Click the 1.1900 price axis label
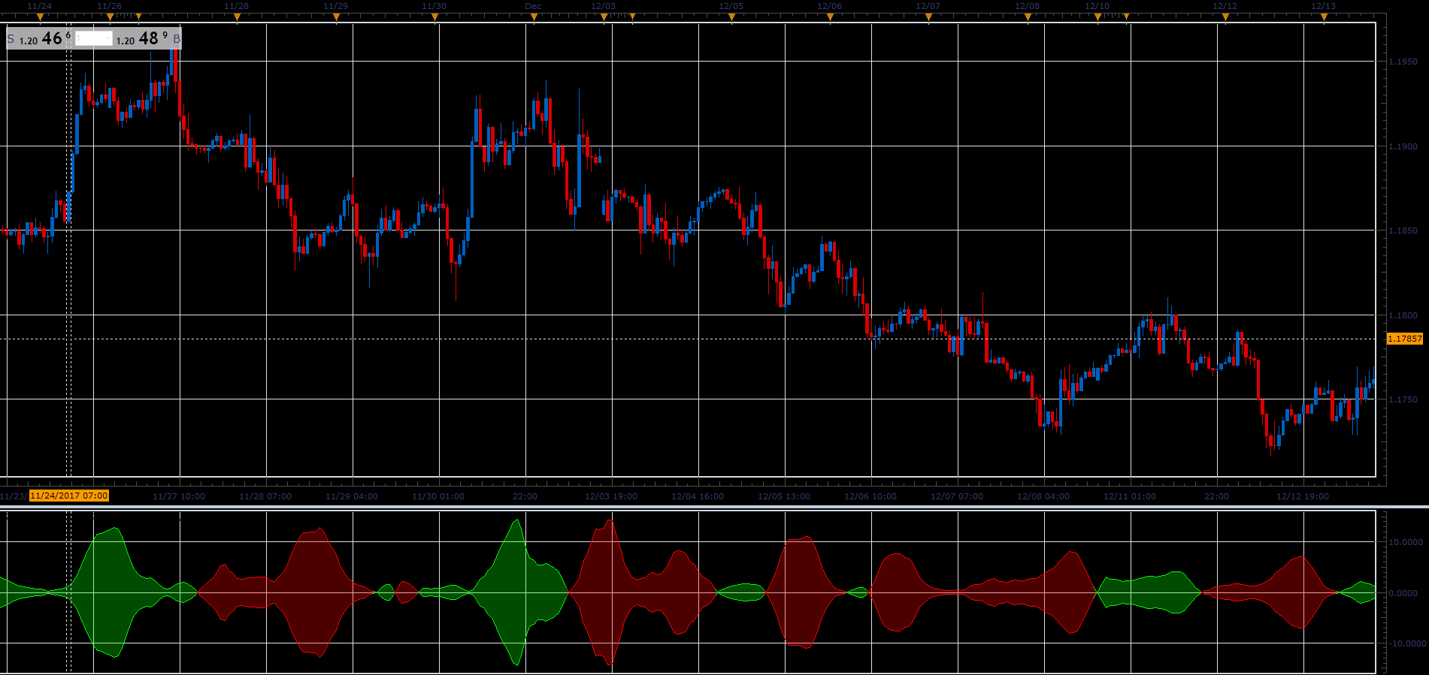 (1403, 146)
